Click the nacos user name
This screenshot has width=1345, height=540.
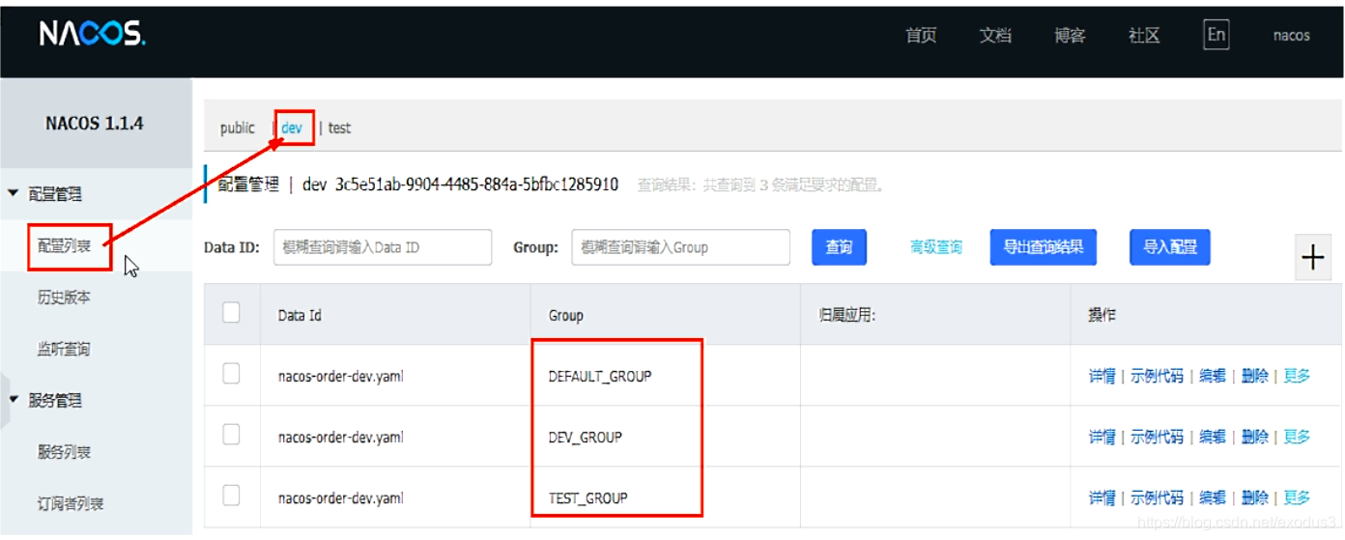tap(1291, 36)
